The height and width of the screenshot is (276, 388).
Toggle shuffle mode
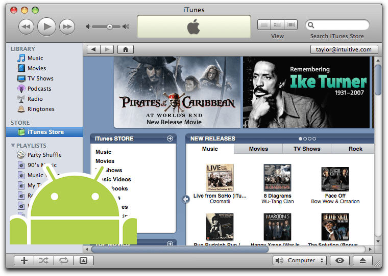pyautogui.click(x=44, y=260)
